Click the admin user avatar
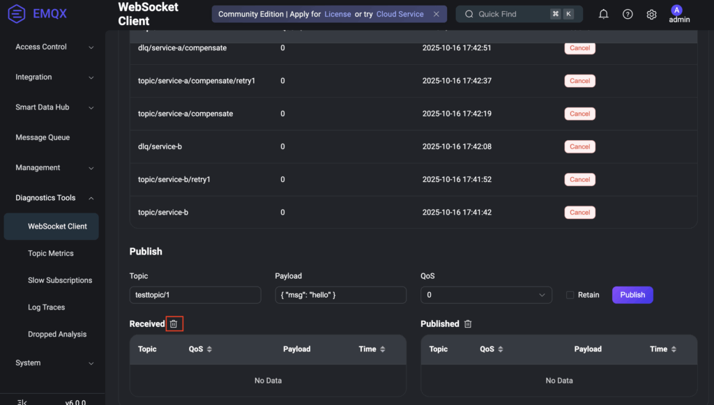This screenshot has height=405, width=714. (x=676, y=10)
